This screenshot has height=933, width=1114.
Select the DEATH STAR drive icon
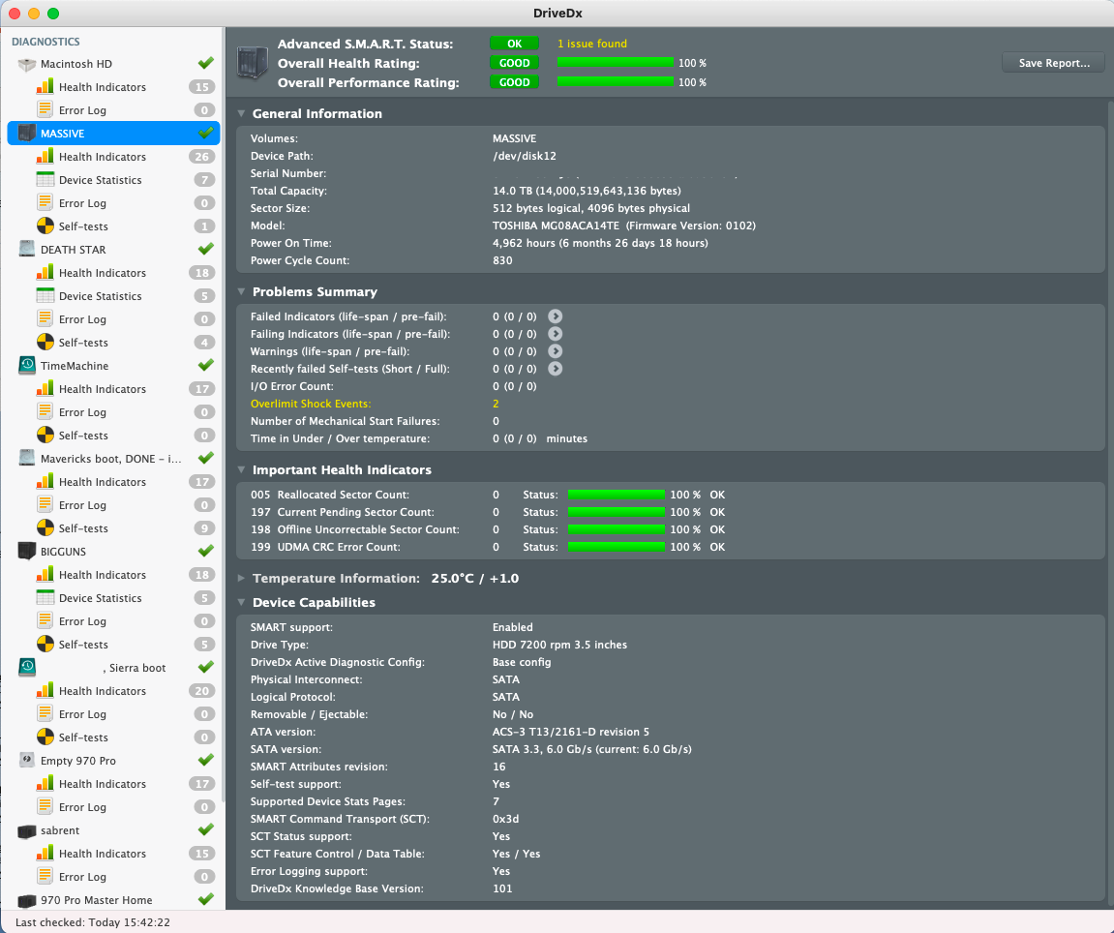tap(27, 250)
